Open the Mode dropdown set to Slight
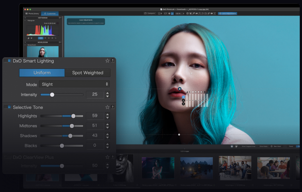The height and width of the screenshot is (192, 302). (75, 84)
